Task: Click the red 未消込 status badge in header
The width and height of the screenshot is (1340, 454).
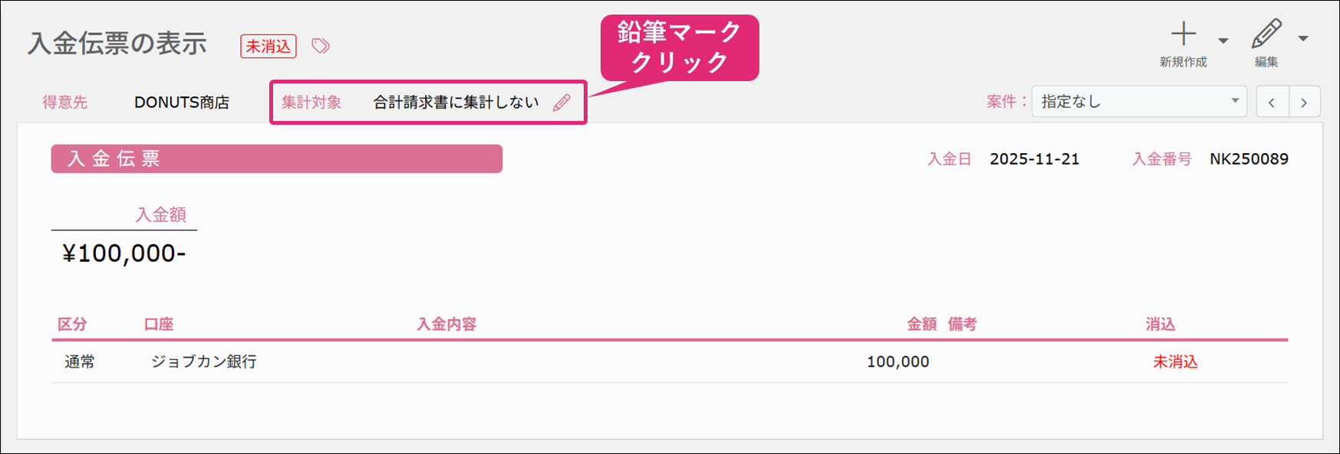Action: click(x=268, y=46)
